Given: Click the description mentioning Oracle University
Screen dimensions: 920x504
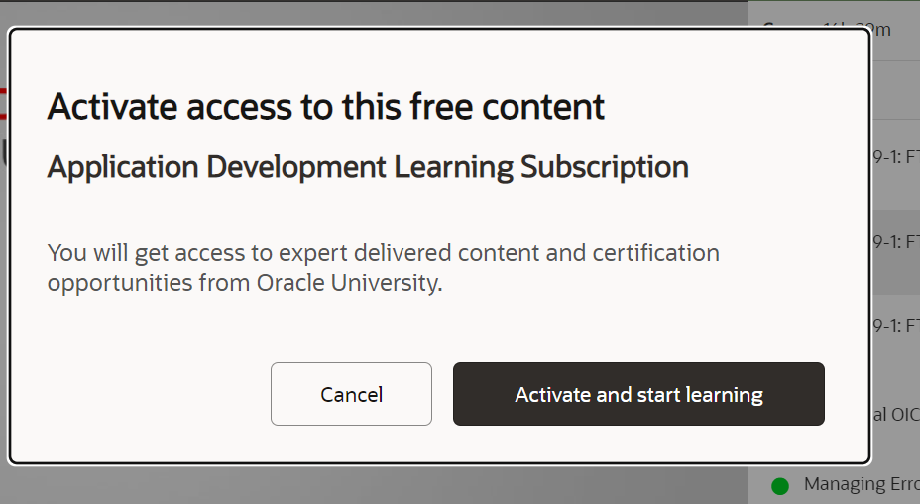Looking at the screenshot, I should click(383, 267).
